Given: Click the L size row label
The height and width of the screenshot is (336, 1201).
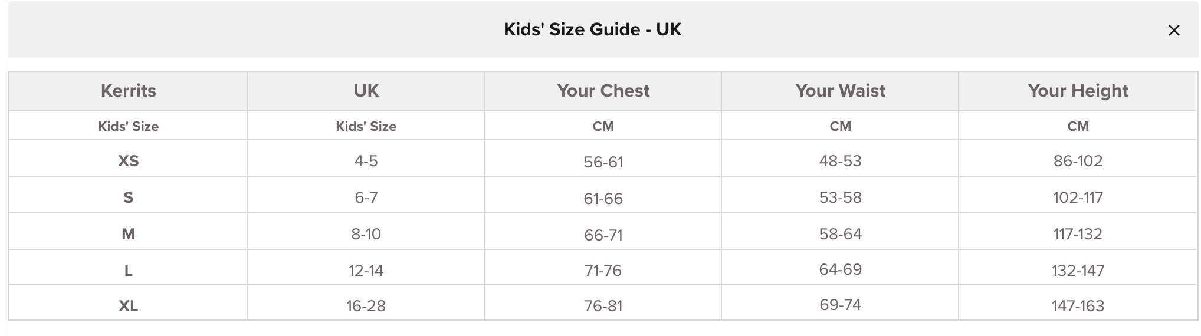Looking at the screenshot, I should click(x=128, y=271).
